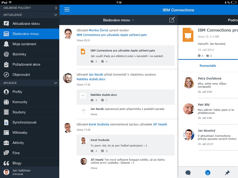238x178 pixels.
Task: Open IBM Connections pro uživatele Apple zařízení.pptx link
Action: click(112, 35)
